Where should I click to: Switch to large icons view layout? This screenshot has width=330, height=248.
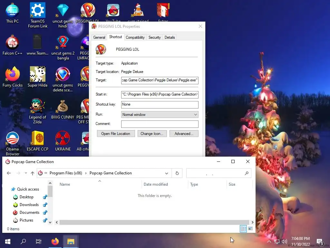(250, 229)
